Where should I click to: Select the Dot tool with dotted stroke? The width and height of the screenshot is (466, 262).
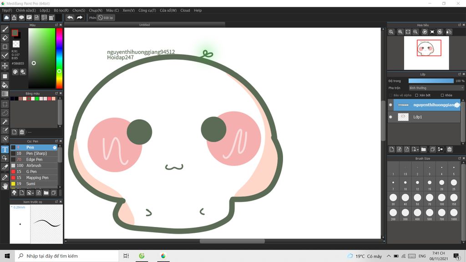tap(5, 55)
